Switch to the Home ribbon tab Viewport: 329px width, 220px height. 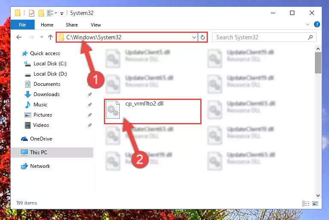click(x=47, y=25)
